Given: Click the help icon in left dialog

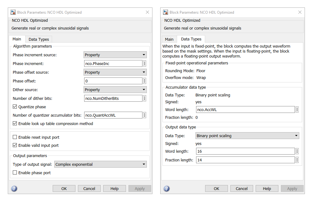Looking at the screenshot, I should (x=14, y=188).
